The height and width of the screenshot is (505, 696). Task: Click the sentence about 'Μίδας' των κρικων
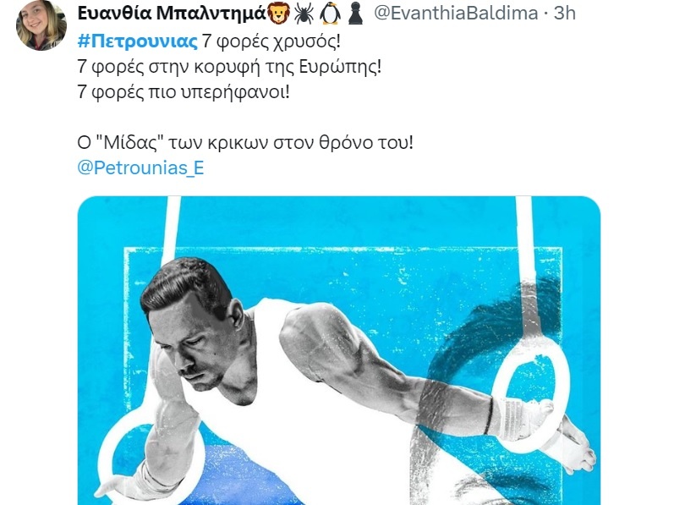pyautogui.click(x=245, y=143)
